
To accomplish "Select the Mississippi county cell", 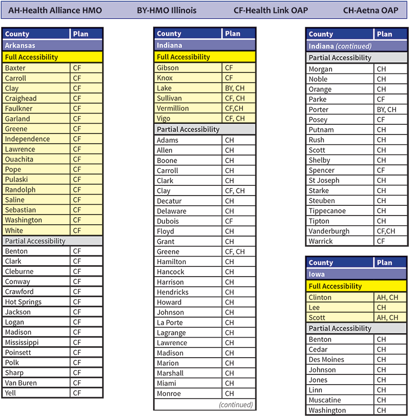I will [36, 342].
